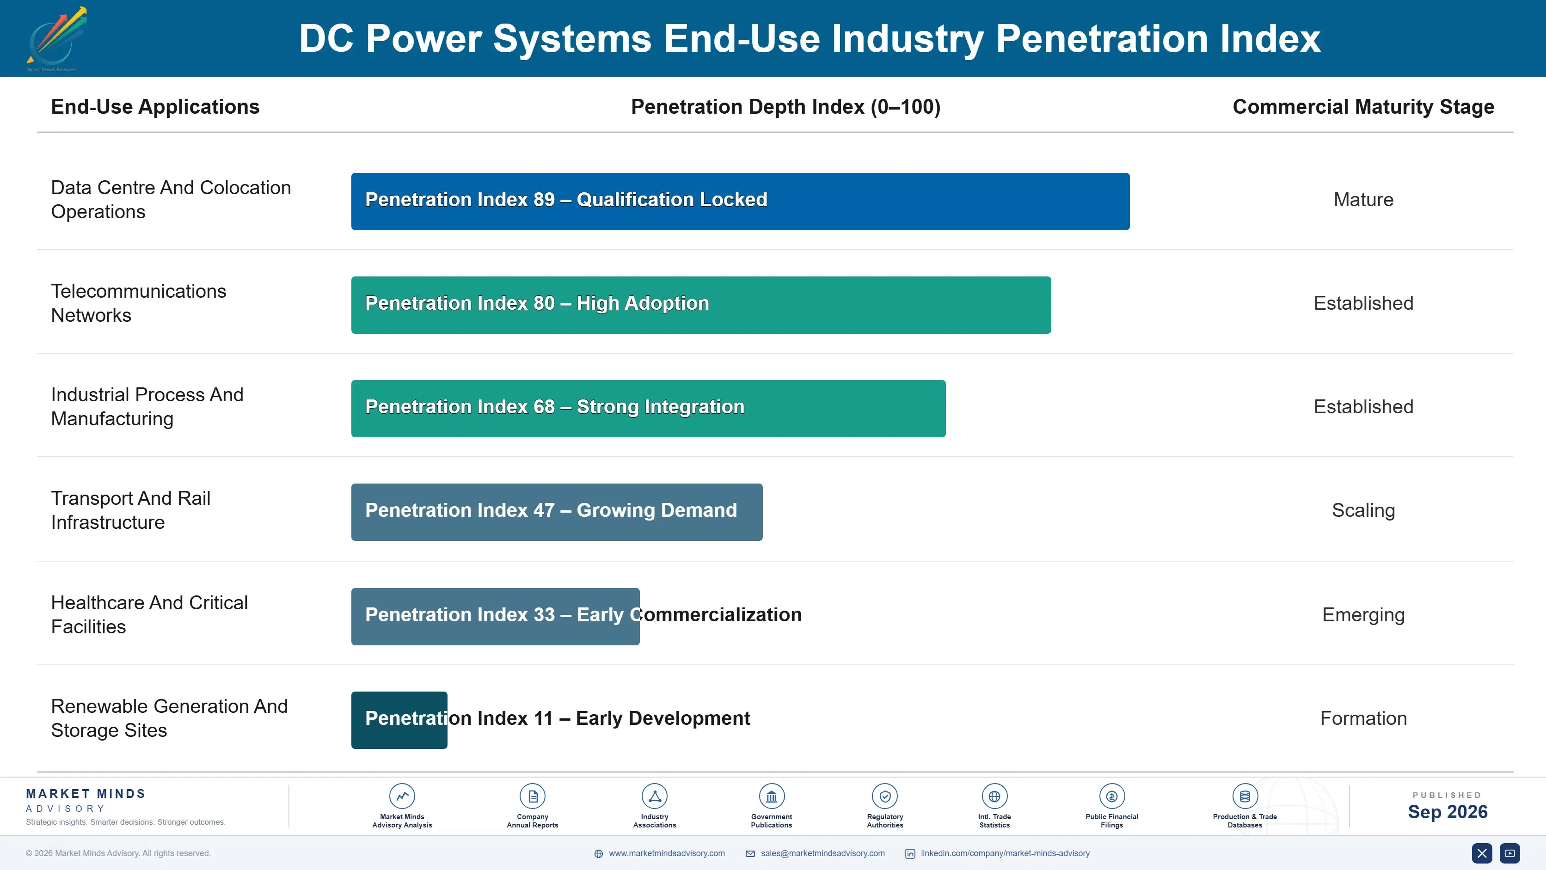The image size is (1546, 870).
Task: Click the LinkedIn icon in footer
Action: tap(910, 854)
